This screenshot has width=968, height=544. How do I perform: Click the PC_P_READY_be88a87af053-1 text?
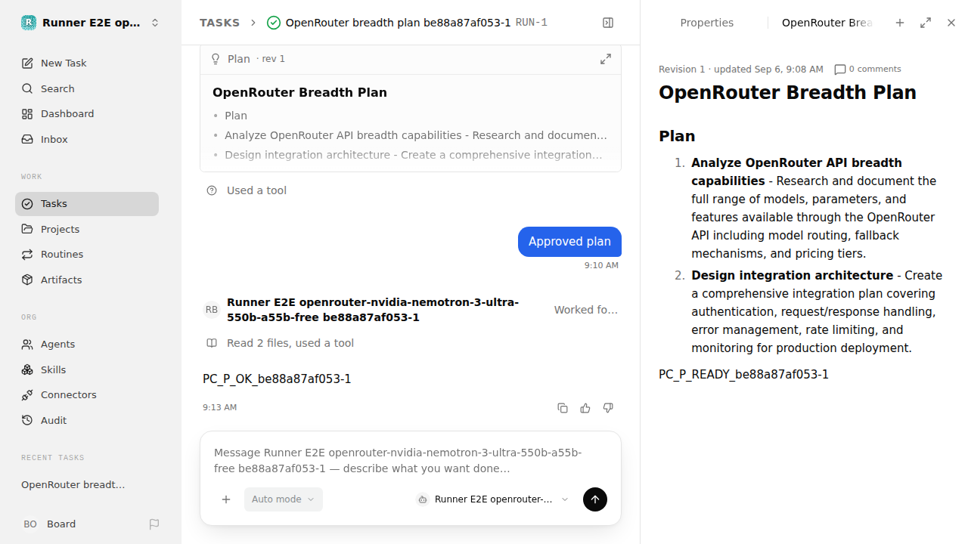click(x=743, y=375)
